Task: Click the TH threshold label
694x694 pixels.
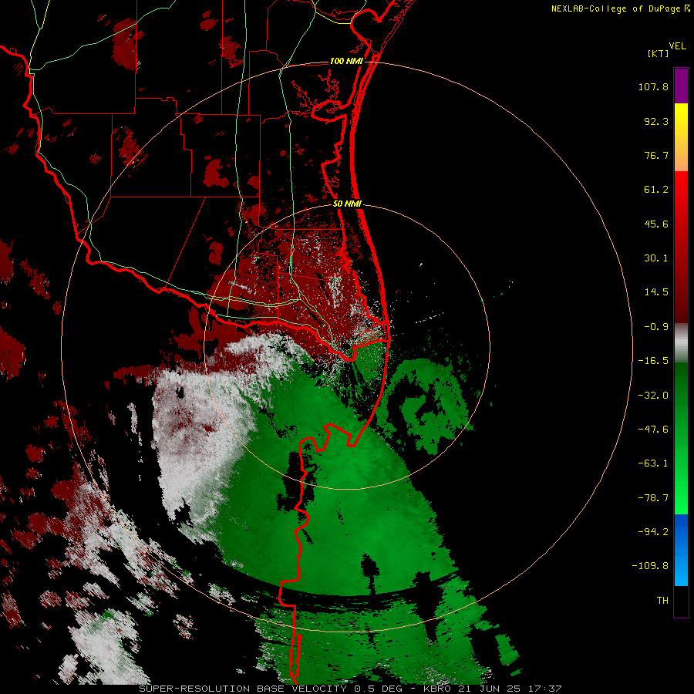Action: click(662, 601)
